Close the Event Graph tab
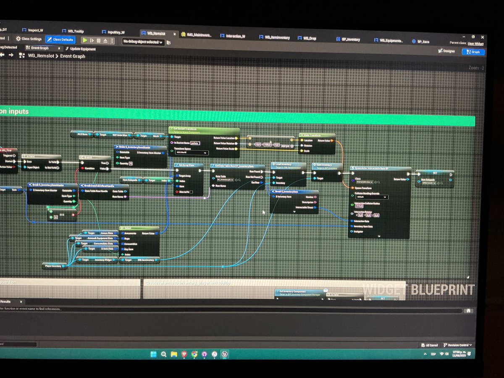Screen dimensions: 504x378 tap(59, 48)
